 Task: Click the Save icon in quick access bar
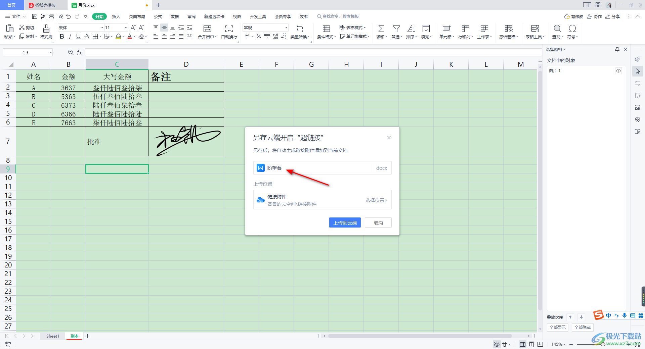click(35, 16)
